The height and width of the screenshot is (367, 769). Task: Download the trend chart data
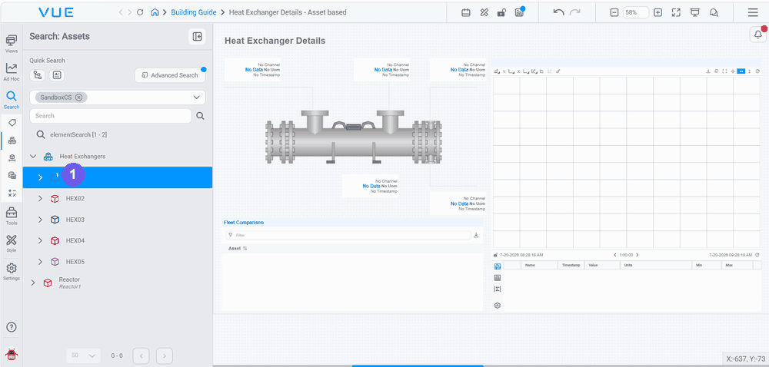(708, 71)
